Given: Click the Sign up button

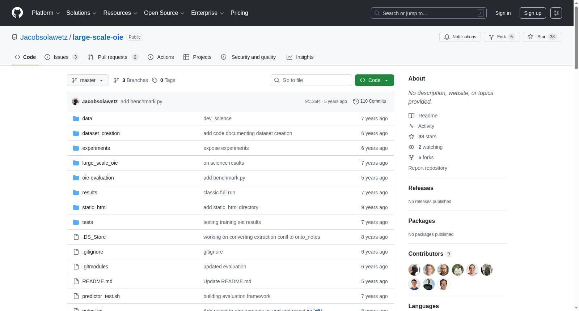Looking at the screenshot, I should (533, 13).
